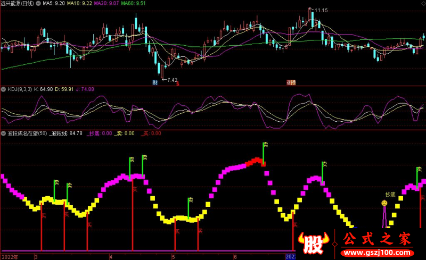Click the highest 卖 signal flag on red segment

coord(265,145)
